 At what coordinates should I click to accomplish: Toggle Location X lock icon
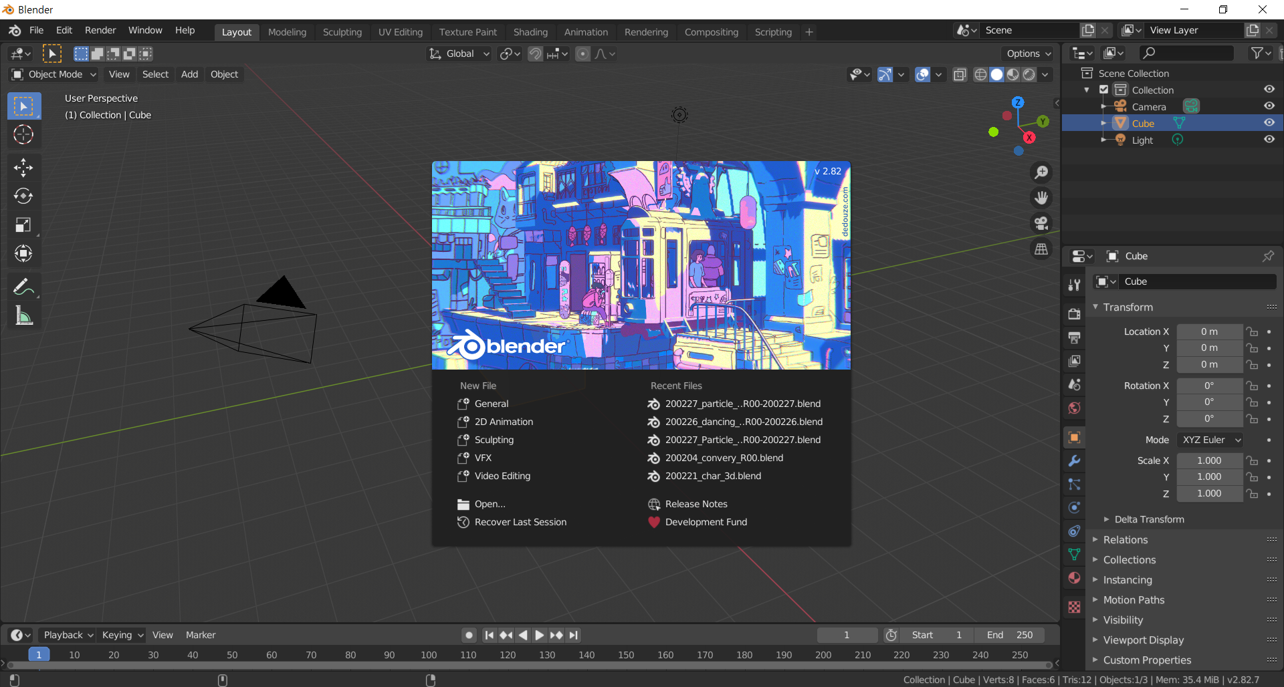pyautogui.click(x=1252, y=331)
